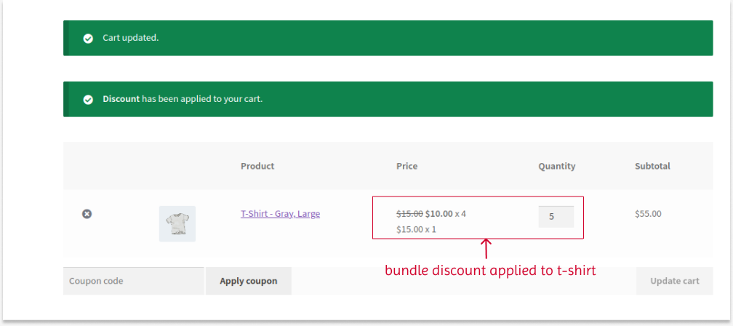
Task: Select the Discount has been applied message
Action: pyautogui.click(x=183, y=99)
